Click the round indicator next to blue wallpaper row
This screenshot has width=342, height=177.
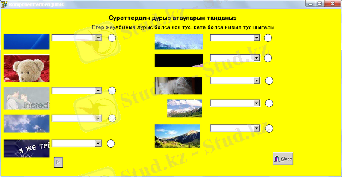112,38
